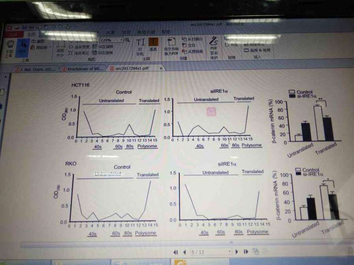Close the onc2017284x1.pdf tab
This screenshot has height=265, width=354.
[x=161, y=68]
